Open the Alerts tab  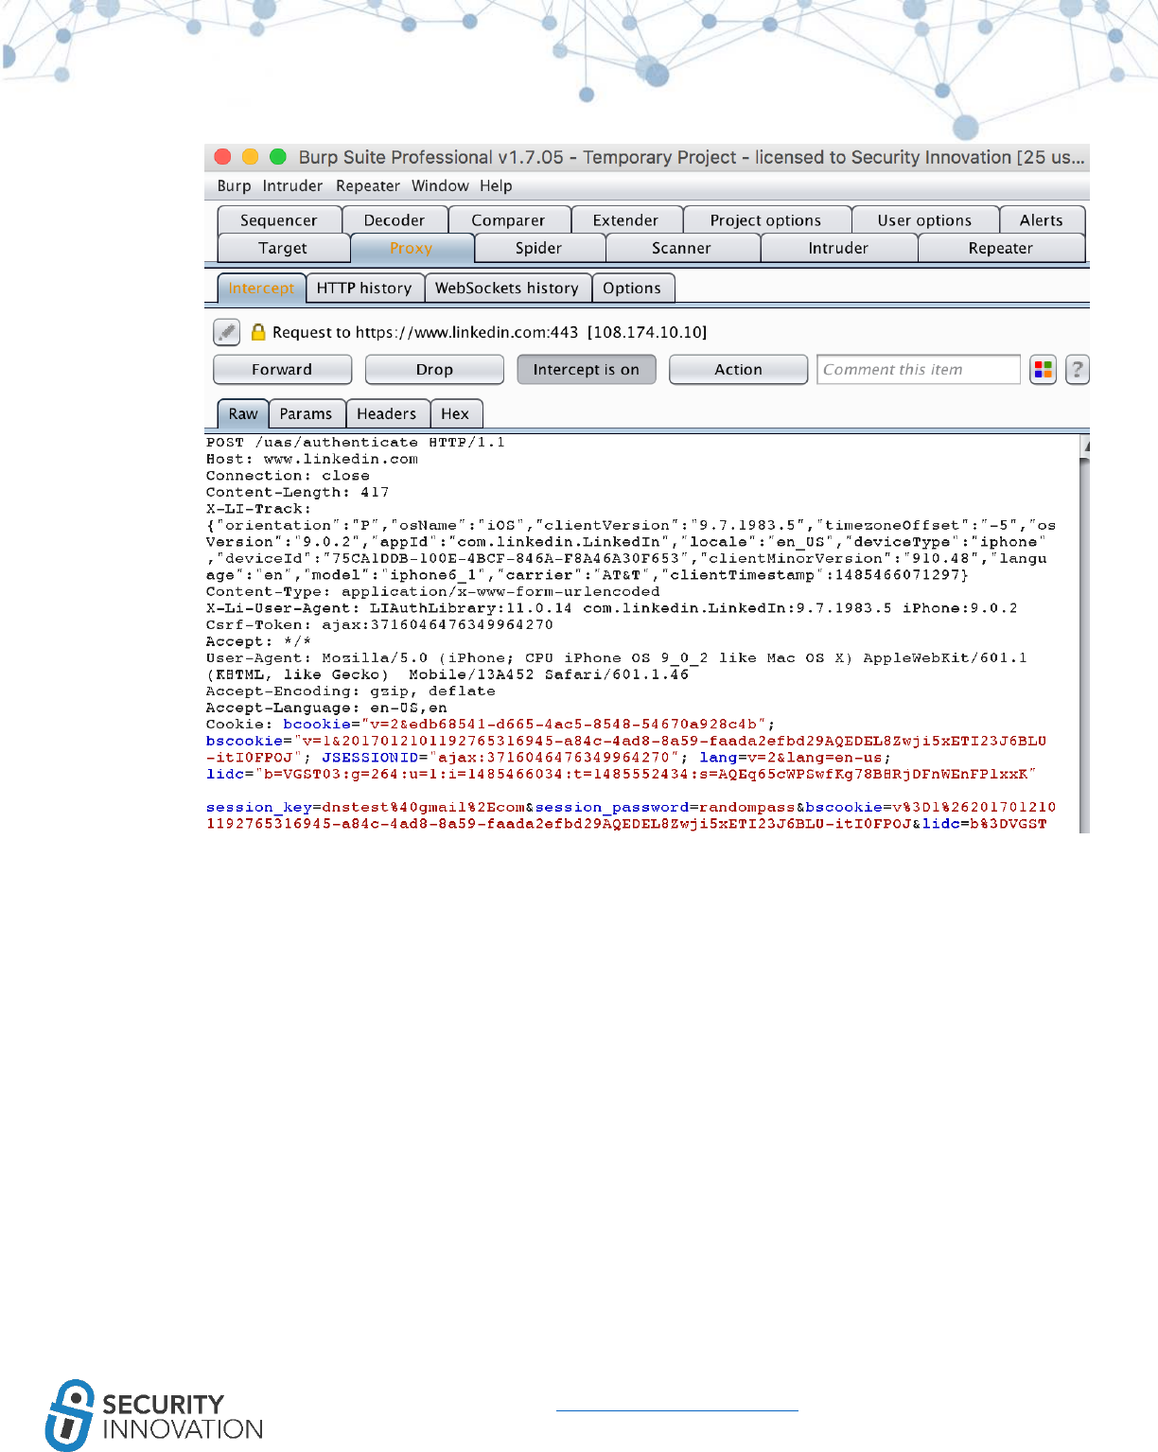(1042, 220)
